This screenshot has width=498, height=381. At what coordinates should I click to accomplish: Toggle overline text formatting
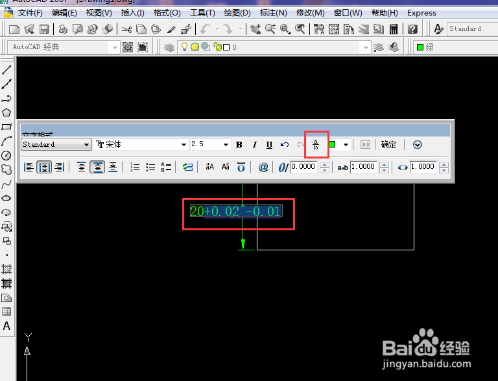pyautogui.click(x=241, y=167)
